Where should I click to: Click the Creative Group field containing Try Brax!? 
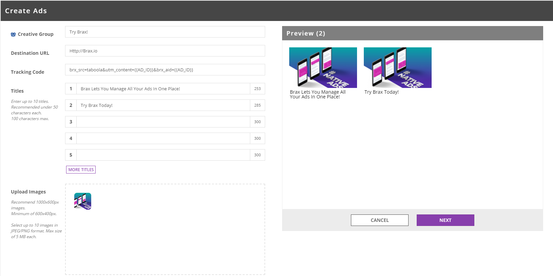(165, 32)
